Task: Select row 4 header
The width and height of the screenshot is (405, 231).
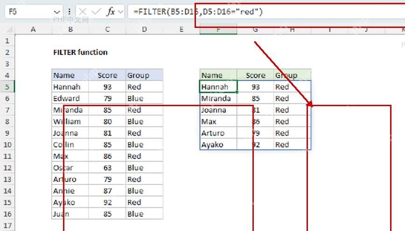Action: (x=7, y=75)
